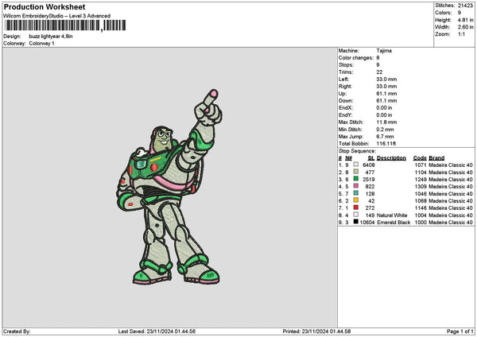Click thread code "1104"
The width and height of the screenshot is (477, 337).
tap(421, 172)
